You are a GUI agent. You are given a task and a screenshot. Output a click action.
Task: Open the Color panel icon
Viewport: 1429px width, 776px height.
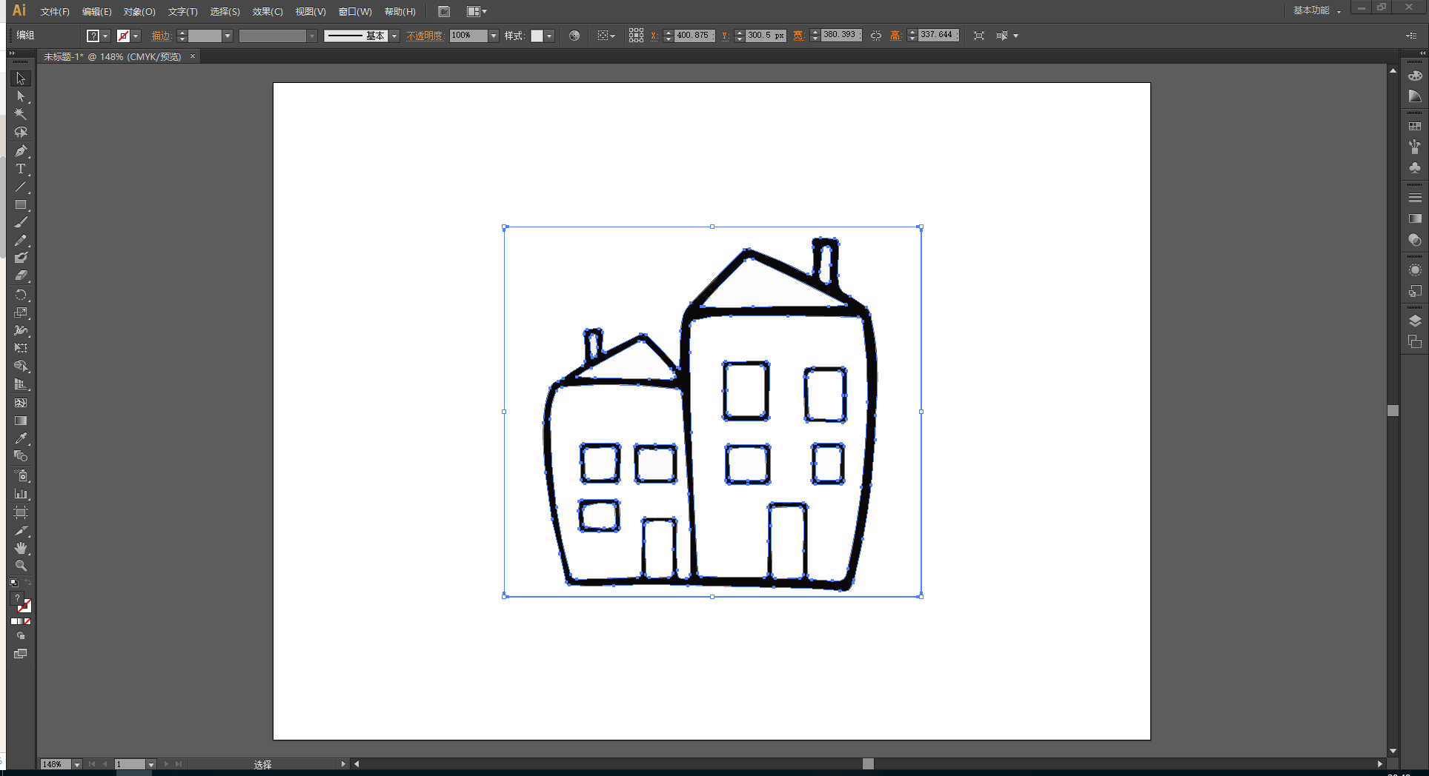pyautogui.click(x=1415, y=75)
